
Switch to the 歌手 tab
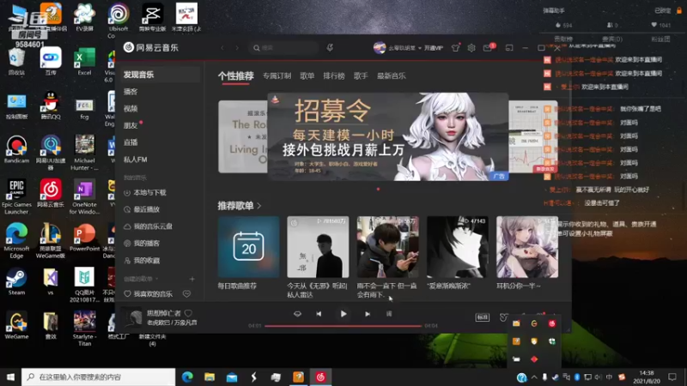click(x=361, y=75)
